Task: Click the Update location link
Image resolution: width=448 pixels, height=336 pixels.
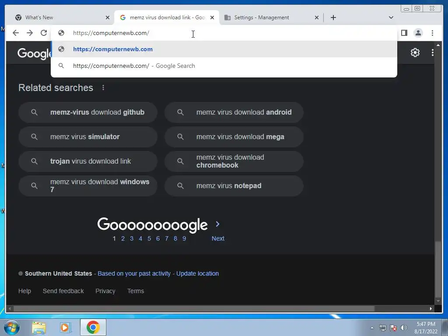Action: pos(197,273)
